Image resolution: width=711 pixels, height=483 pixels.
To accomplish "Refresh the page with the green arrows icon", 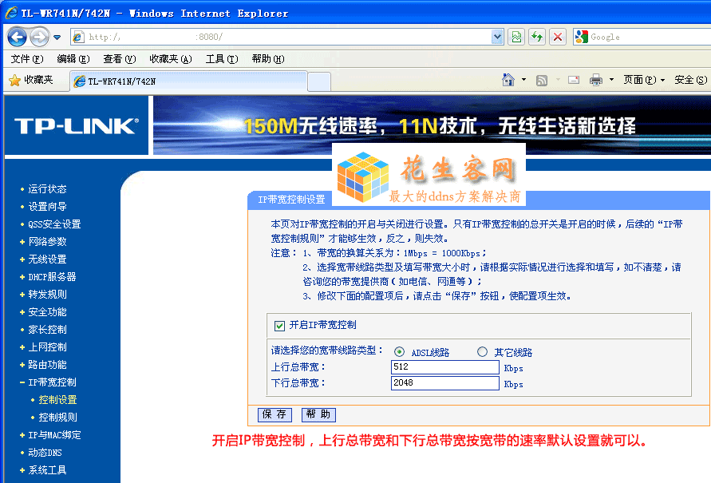I will pos(537,37).
